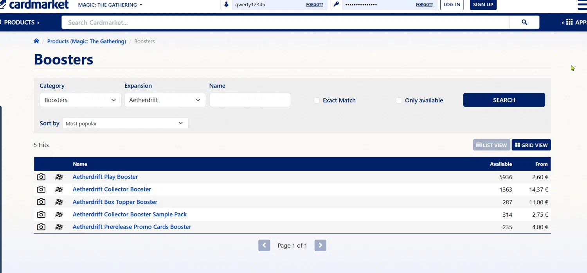The height and width of the screenshot is (273, 587).
Task: Click the magnifier search icon button
Action: click(x=524, y=22)
